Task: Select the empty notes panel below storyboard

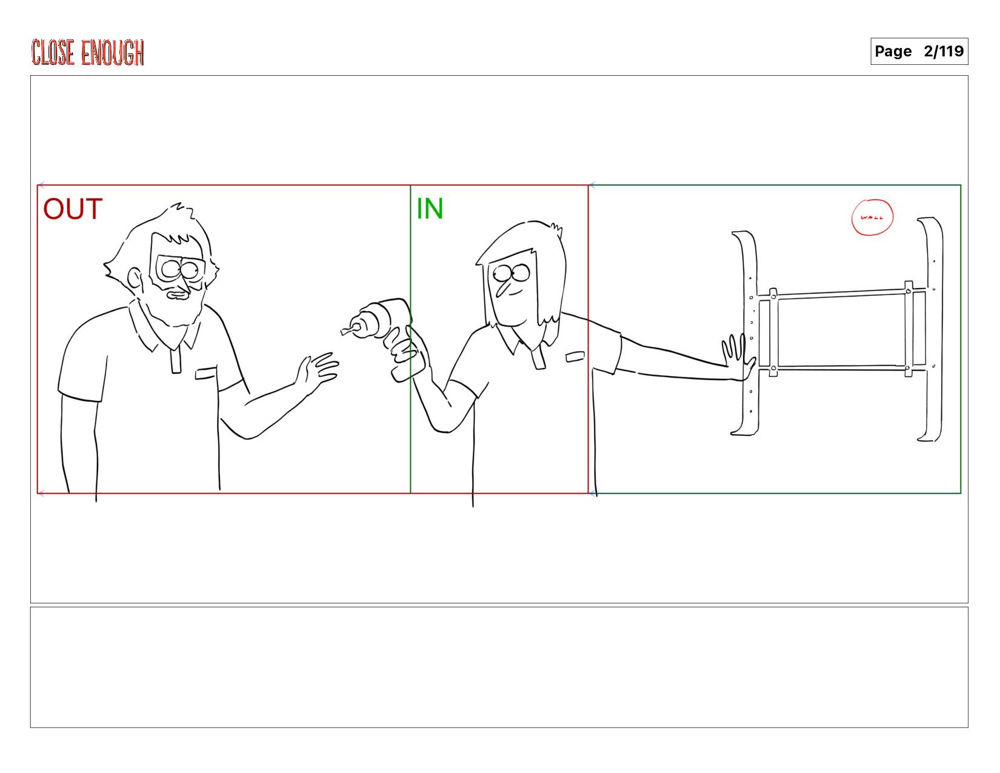Action: tap(499, 667)
